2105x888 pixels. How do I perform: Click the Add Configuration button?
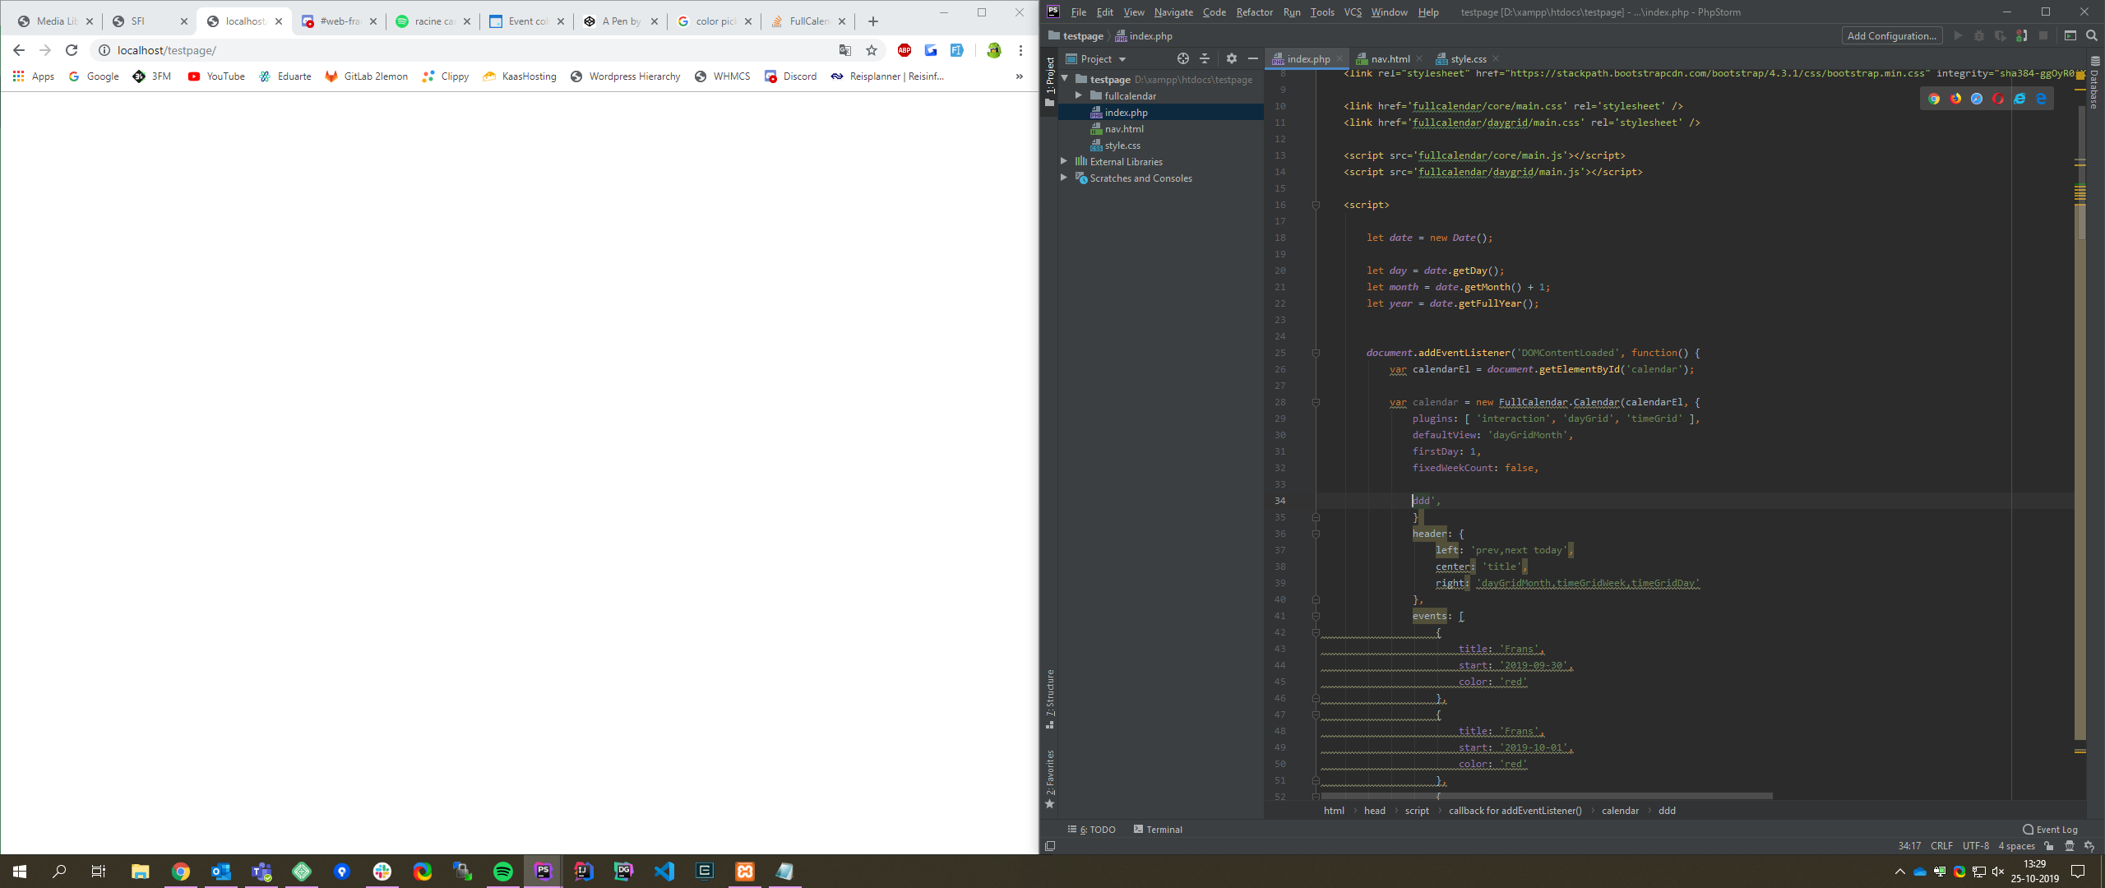1891,35
